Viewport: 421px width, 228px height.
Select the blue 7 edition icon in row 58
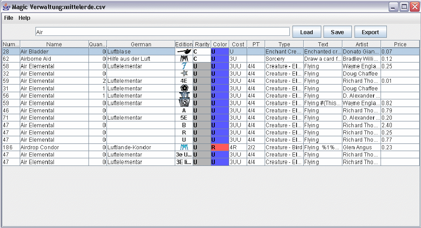click(x=184, y=66)
